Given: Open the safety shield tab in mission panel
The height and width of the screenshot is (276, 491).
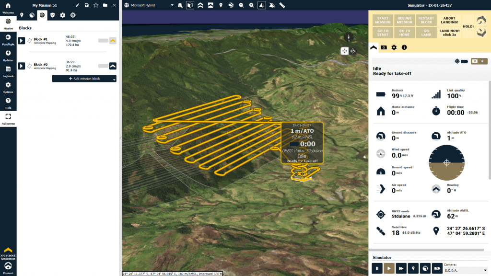Looking at the screenshot, I should pyautogui.click(x=53, y=15).
